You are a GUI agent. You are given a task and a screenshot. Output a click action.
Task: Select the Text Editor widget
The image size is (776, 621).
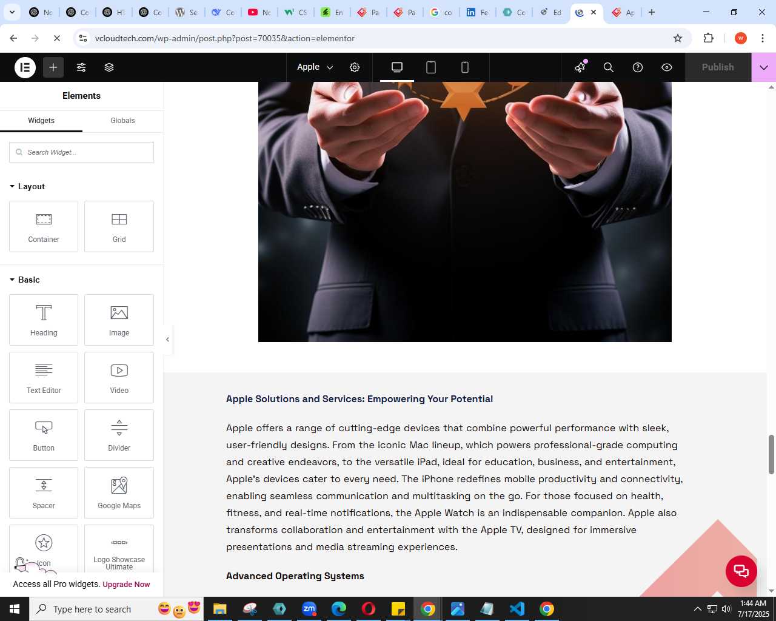pyautogui.click(x=44, y=377)
